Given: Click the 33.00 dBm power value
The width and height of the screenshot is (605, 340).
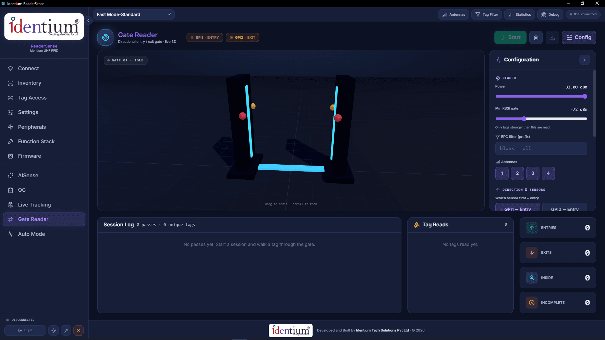Looking at the screenshot, I should (x=576, y=87).
